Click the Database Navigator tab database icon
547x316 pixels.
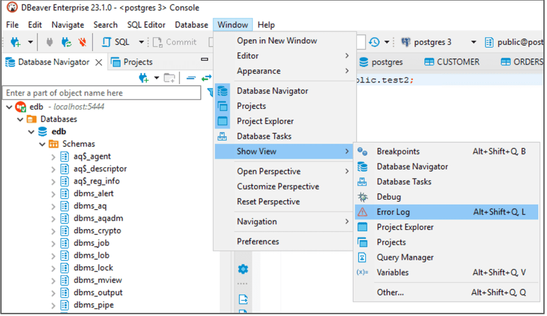(9, 62)
